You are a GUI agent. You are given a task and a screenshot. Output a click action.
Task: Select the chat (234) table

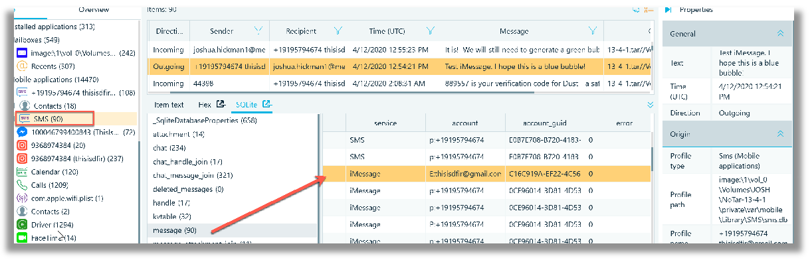coord(169,148)
